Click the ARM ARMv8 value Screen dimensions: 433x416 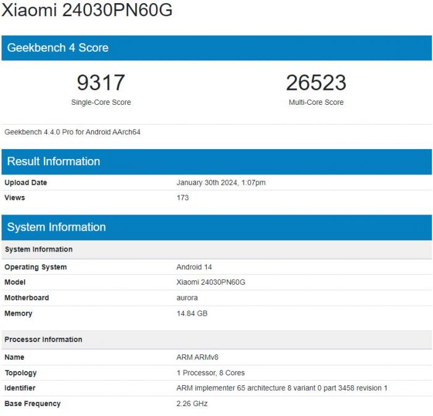(x=197, y=357)
